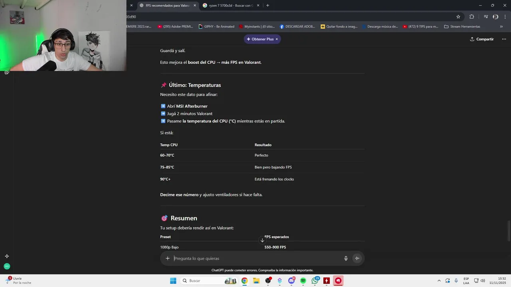Dismiss the Obtener Plus pill
Screen dimensions: 511x287
[277, 39]
